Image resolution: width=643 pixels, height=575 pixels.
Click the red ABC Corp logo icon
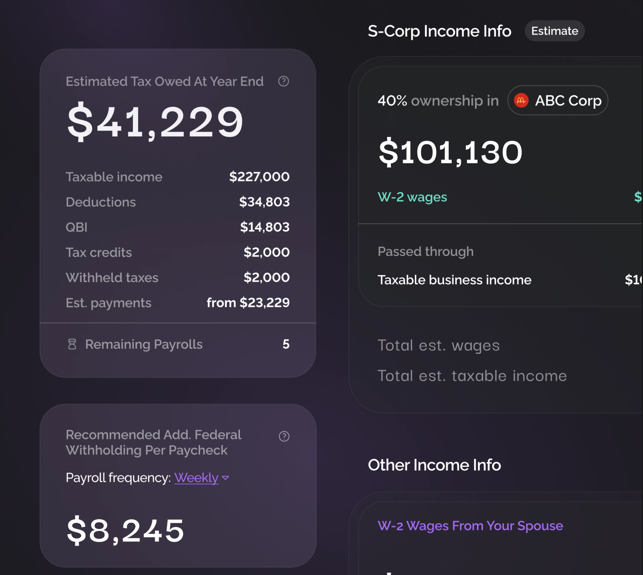click(x=521, y=100)
